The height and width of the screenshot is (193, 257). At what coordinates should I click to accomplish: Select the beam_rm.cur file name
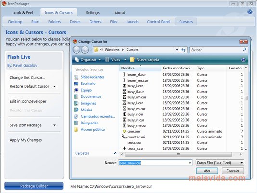click(x=138, y=80)
